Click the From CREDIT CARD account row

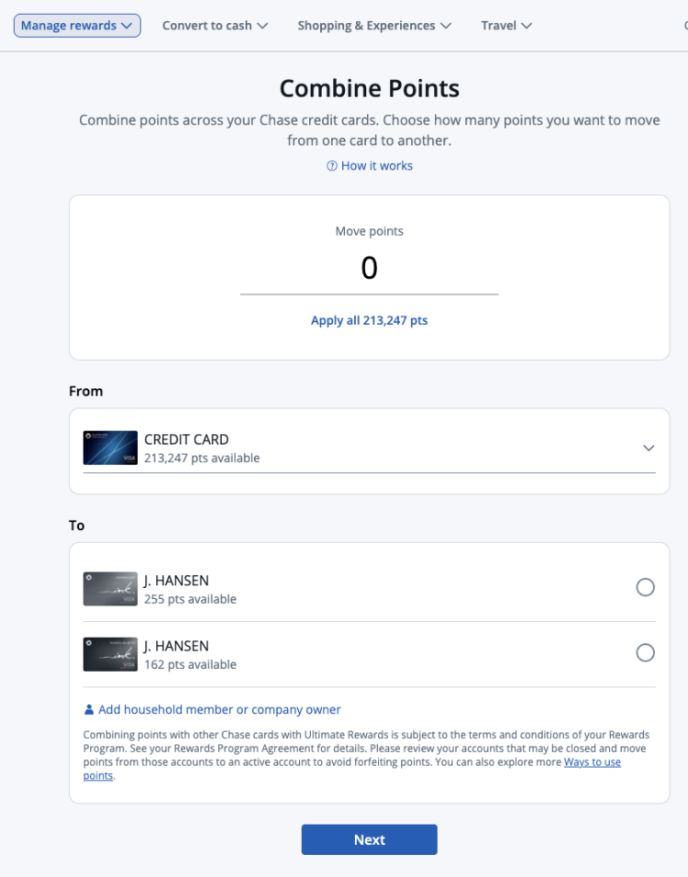[367, 449]
